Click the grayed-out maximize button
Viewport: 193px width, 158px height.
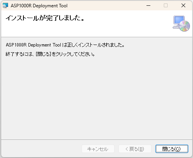pyautogui.click(x=166, y=6)
